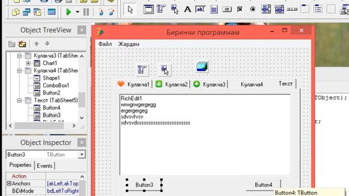This screenshot has height=196, width=349.
Task: Collapse the Текст {TabSheet5} tree node
Action: coord(20,100)
